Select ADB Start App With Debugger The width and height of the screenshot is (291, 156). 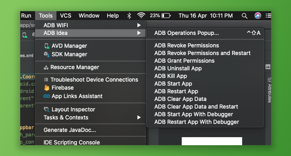click(205, 114)
